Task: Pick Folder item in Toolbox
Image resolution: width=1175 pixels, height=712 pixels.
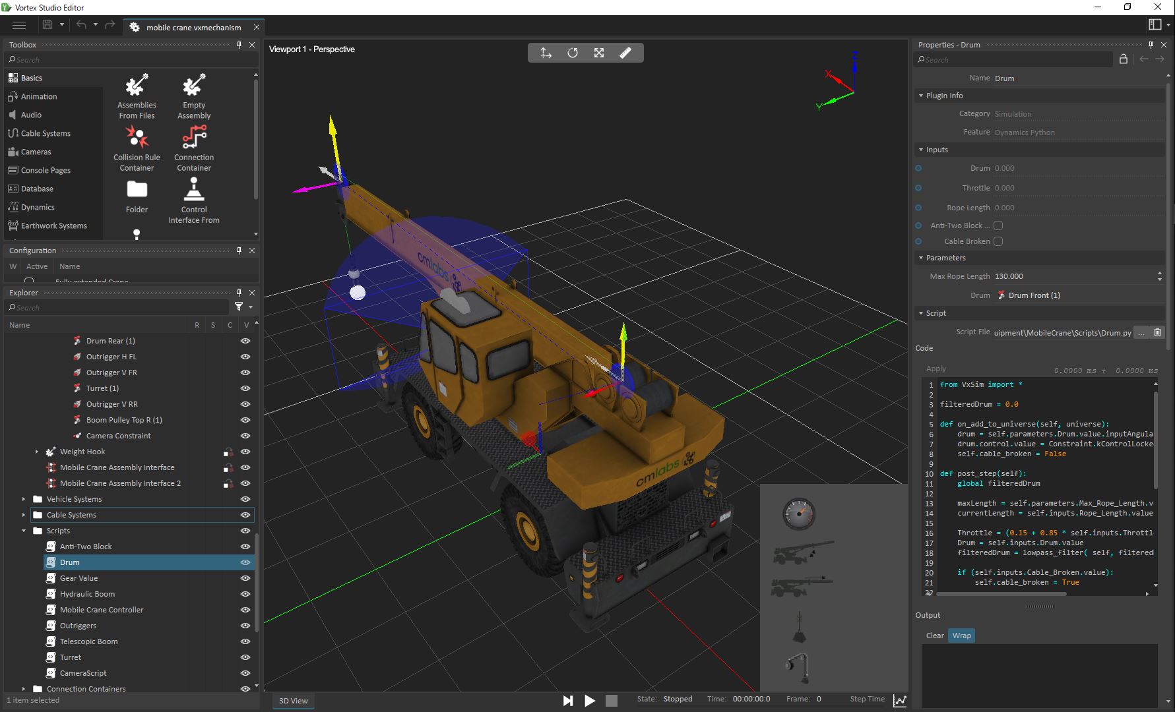Action: click(137, 196)
